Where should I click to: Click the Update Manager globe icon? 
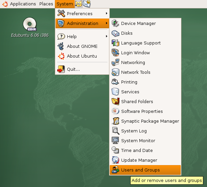point(115,160)
